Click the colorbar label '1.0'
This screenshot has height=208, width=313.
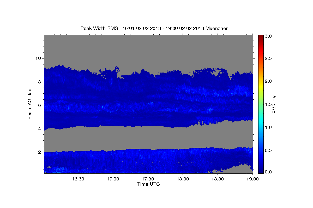269,127
